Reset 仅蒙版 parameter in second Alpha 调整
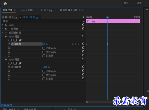This screenshot has width=149, height=110. (83, 78)
